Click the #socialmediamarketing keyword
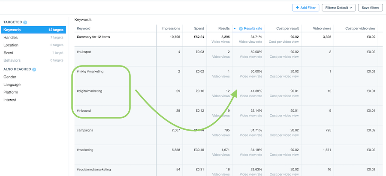386x176 pixels. coord(94,170)
